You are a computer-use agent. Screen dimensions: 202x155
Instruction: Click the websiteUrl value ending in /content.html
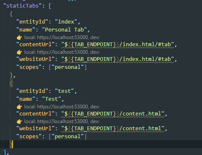pyautogui.click(x=113, y=129)
